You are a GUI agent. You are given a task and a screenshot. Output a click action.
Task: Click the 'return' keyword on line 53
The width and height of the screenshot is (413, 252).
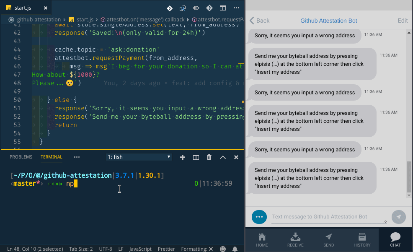point(66,125)
